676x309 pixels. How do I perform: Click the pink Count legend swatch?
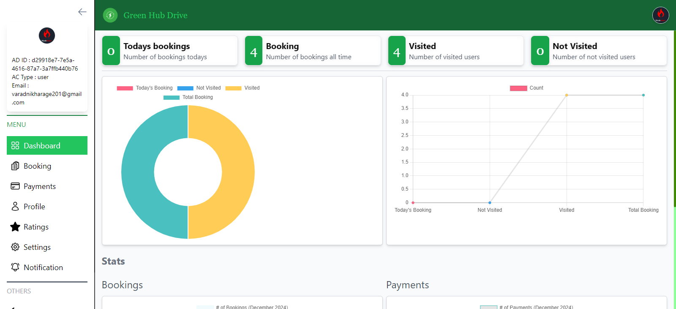click(518, 88)
